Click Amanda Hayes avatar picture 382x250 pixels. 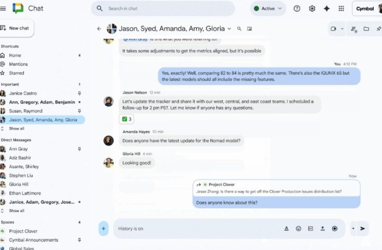[x=108, y=141]
